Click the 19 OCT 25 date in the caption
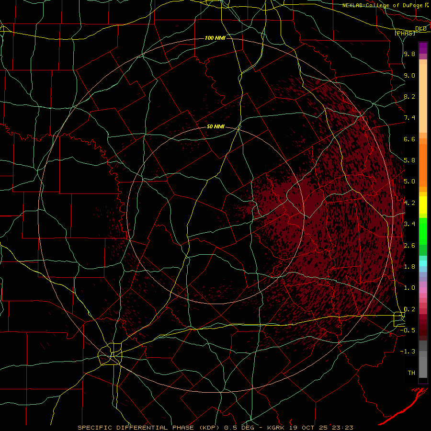The height and width of the screenshot is (431, 431). point(308,428)
